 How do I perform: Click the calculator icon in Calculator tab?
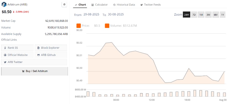coord(92,5)
